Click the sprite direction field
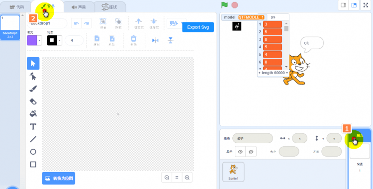 331,152
